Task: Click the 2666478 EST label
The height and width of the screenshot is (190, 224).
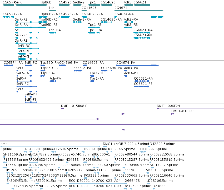Action: [132, 181]
